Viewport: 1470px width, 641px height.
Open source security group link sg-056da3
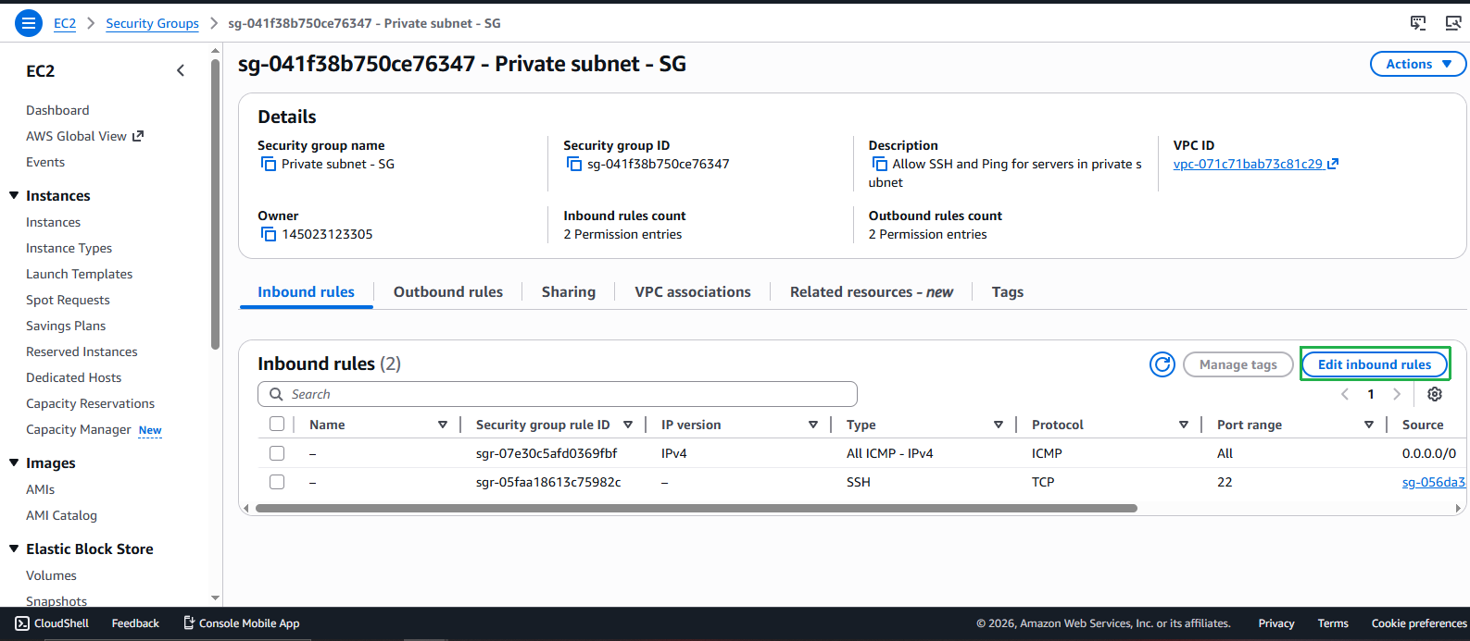coord(1434,482)
